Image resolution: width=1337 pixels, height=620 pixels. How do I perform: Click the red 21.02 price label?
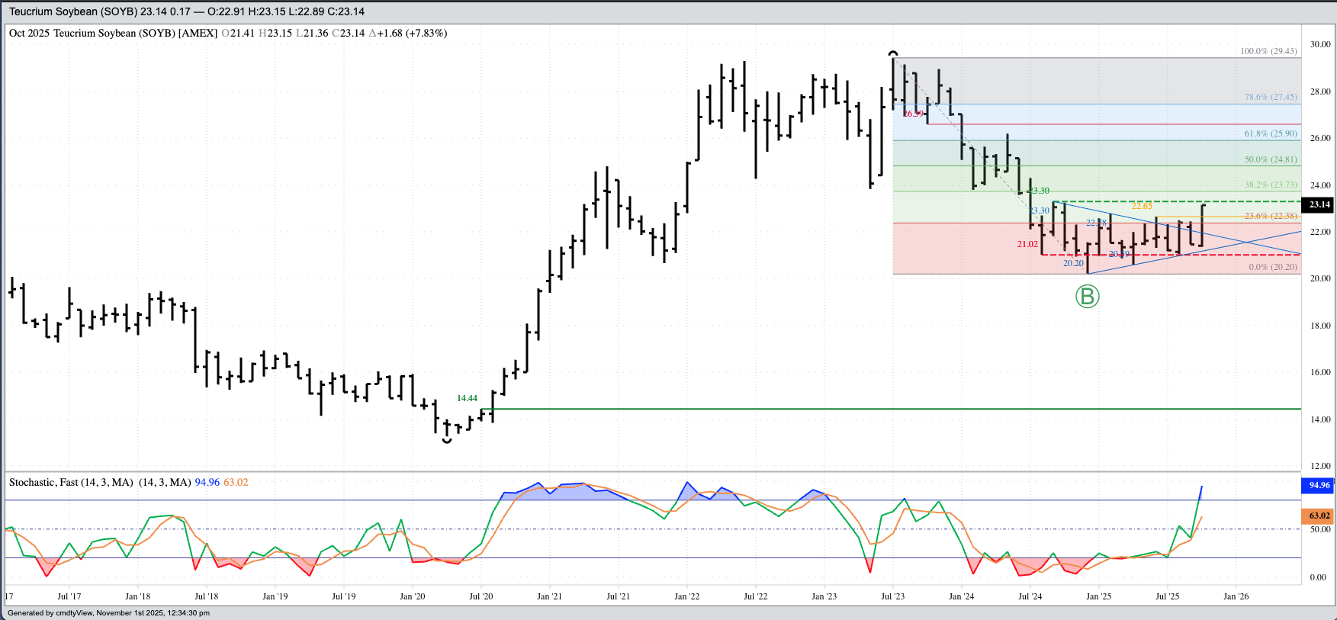pyautogui.click(x=1027, y=244)
